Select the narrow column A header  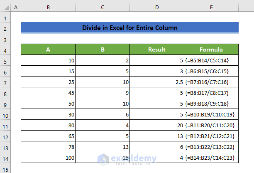[x=16, y=7]
